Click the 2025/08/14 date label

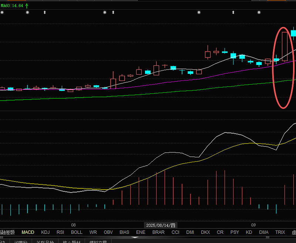[x=161, y=225]
